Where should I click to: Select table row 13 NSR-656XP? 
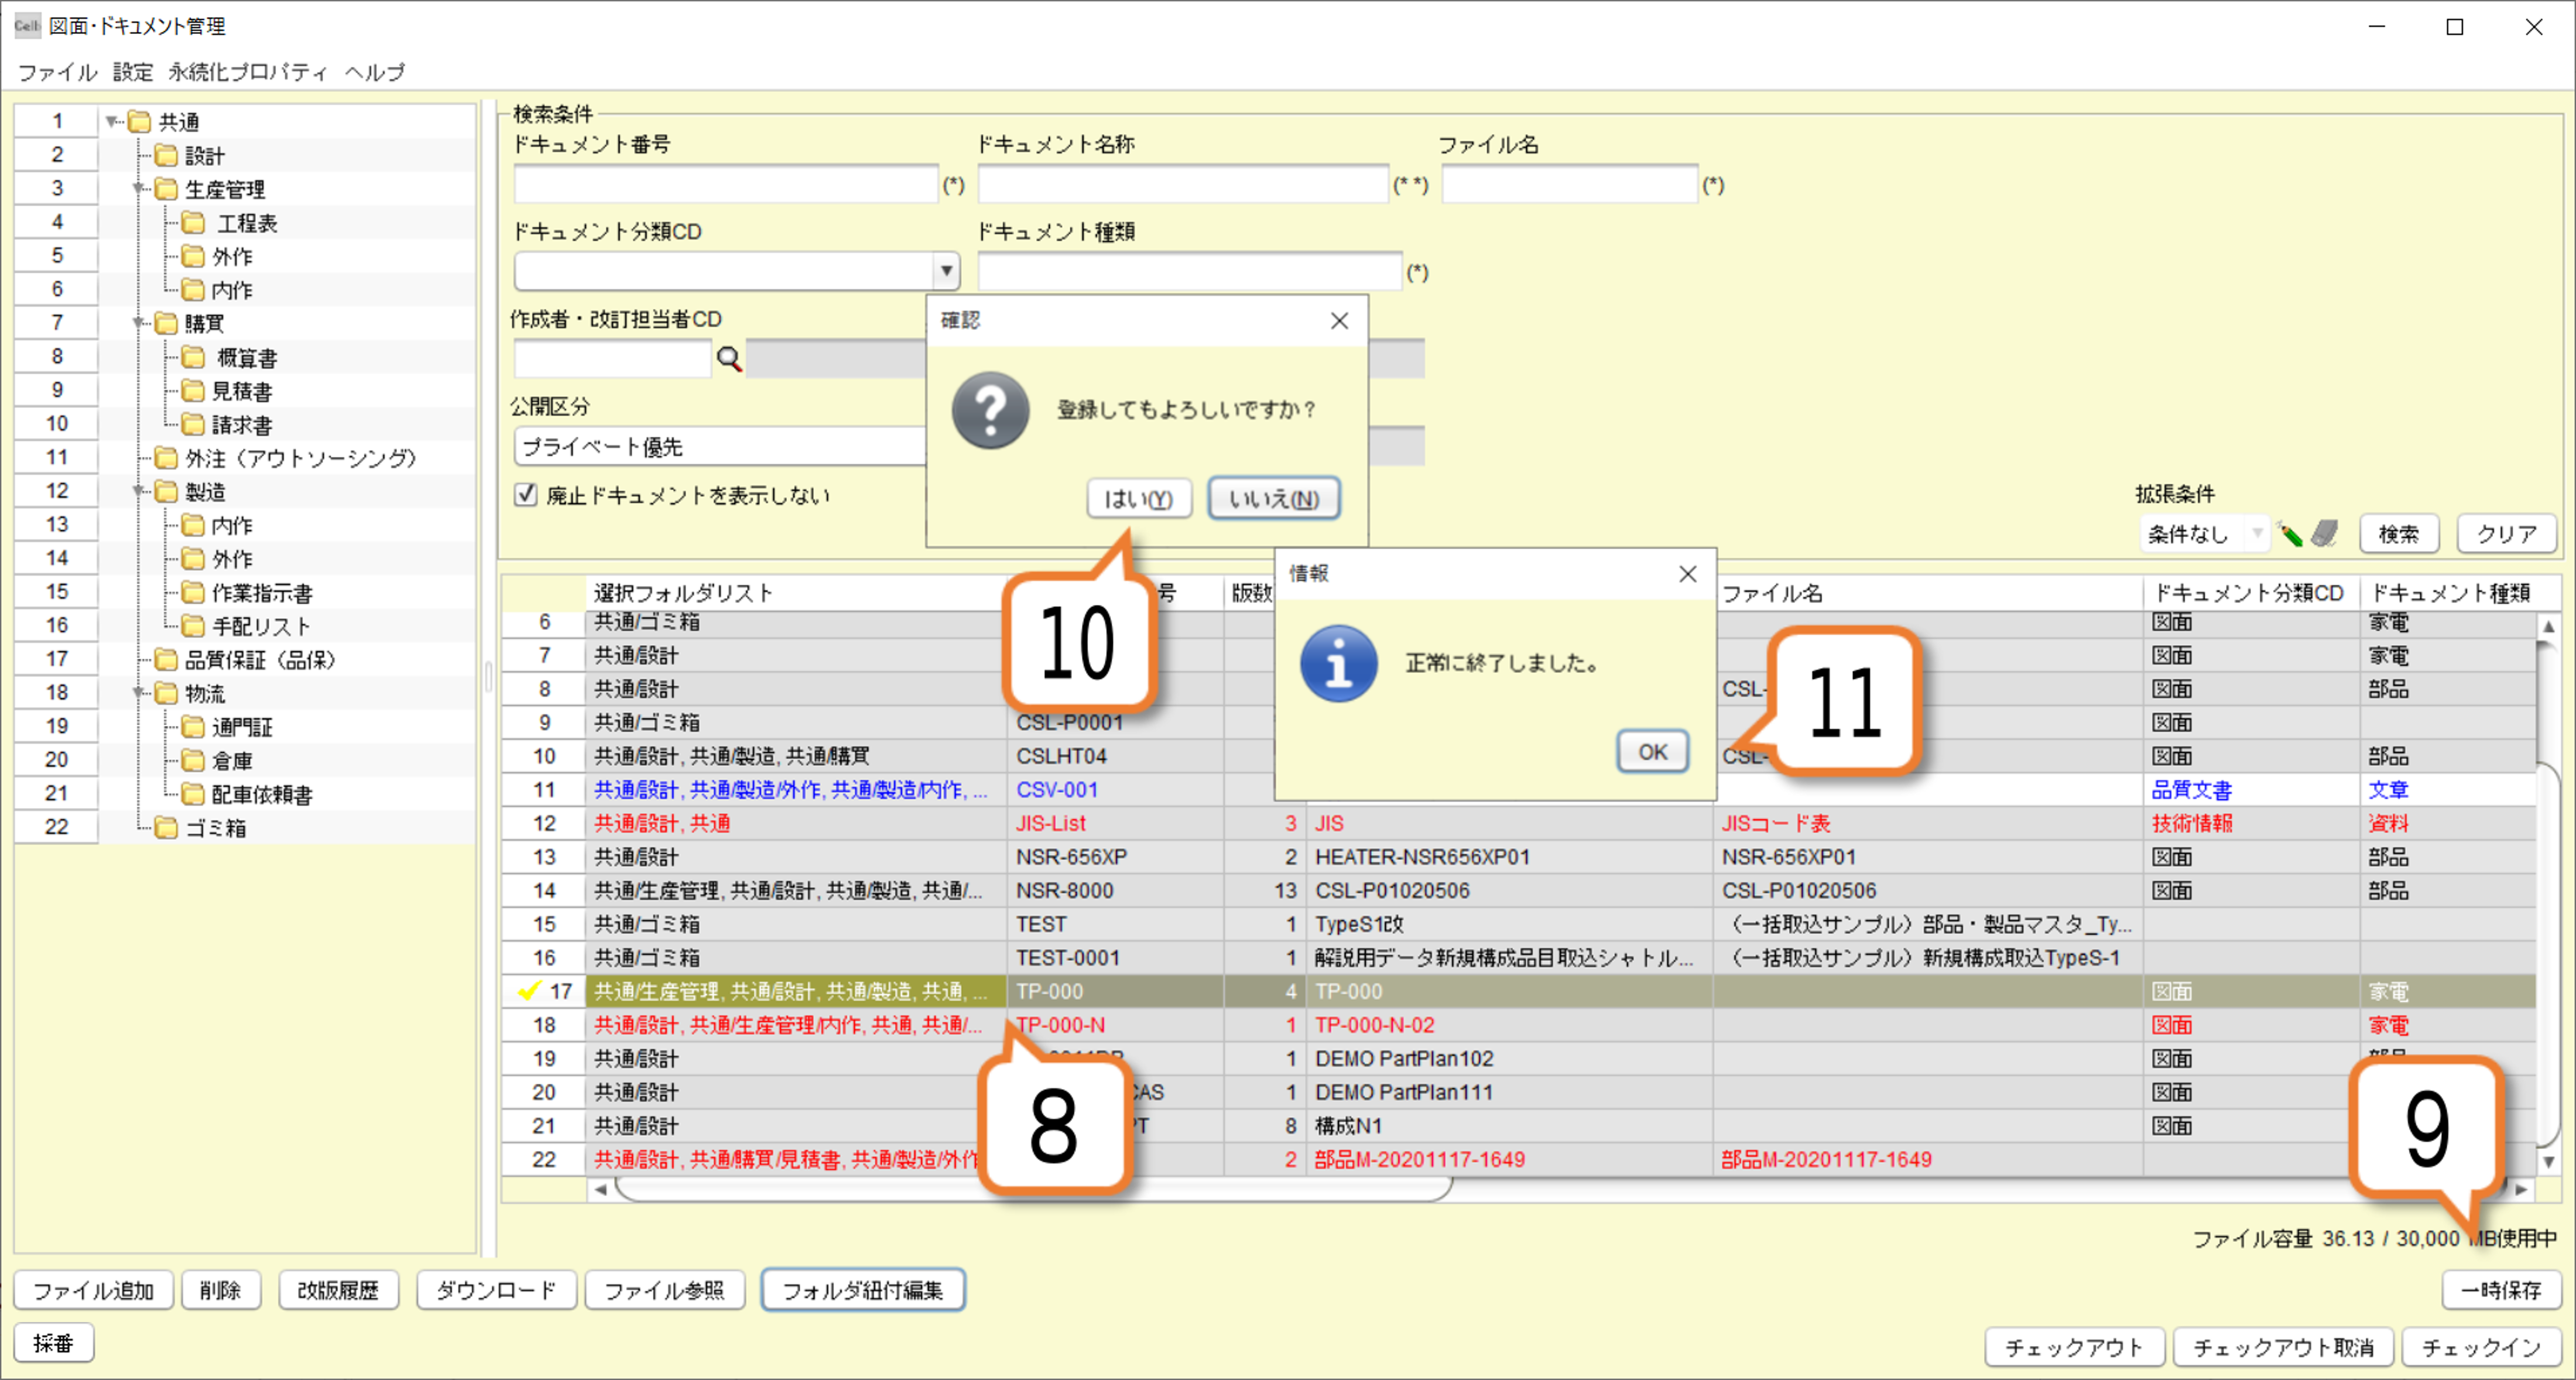pos(1520,857)
